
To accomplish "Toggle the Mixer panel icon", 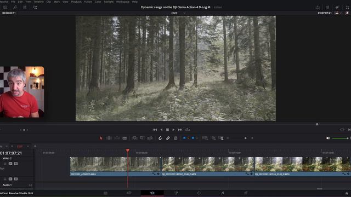I will [327, 7].
